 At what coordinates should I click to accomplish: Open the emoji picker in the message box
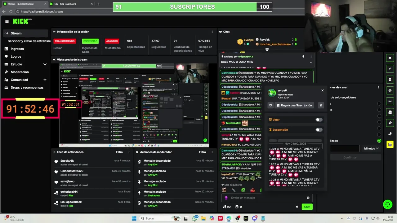pyautogui.click(x=308, y=198)
